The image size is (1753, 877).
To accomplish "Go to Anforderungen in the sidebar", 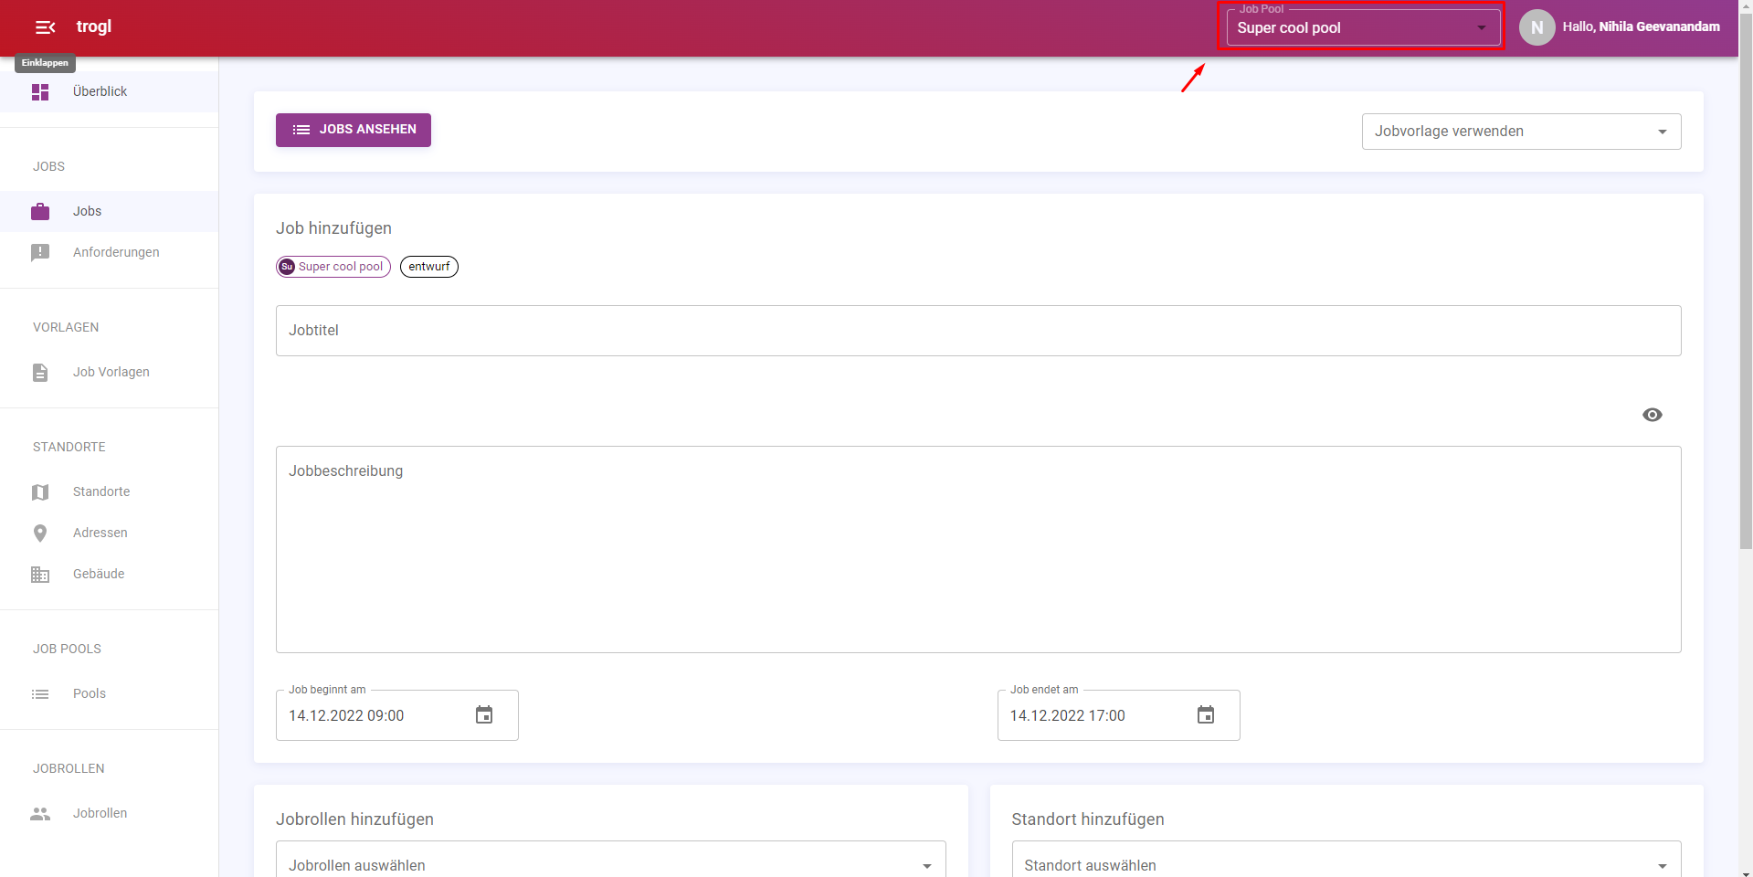I will 116,252.
